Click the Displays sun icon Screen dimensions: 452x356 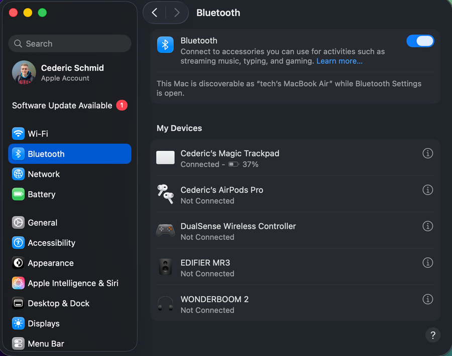point(18,323)
